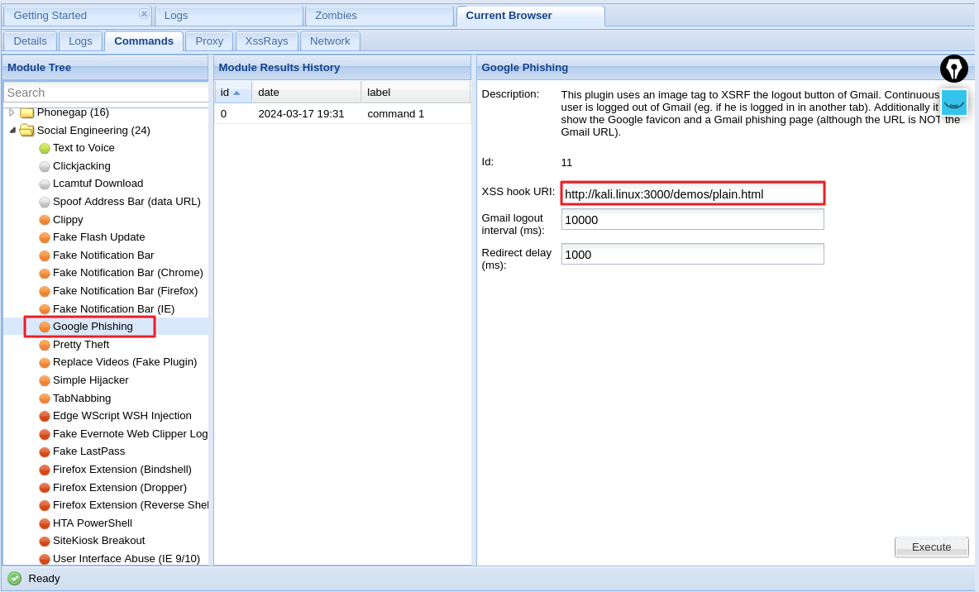Click the orange icon beside Pretty Theft
This screenshot has width=979, height=592.
pyautogui.click(x=45, y=345)
